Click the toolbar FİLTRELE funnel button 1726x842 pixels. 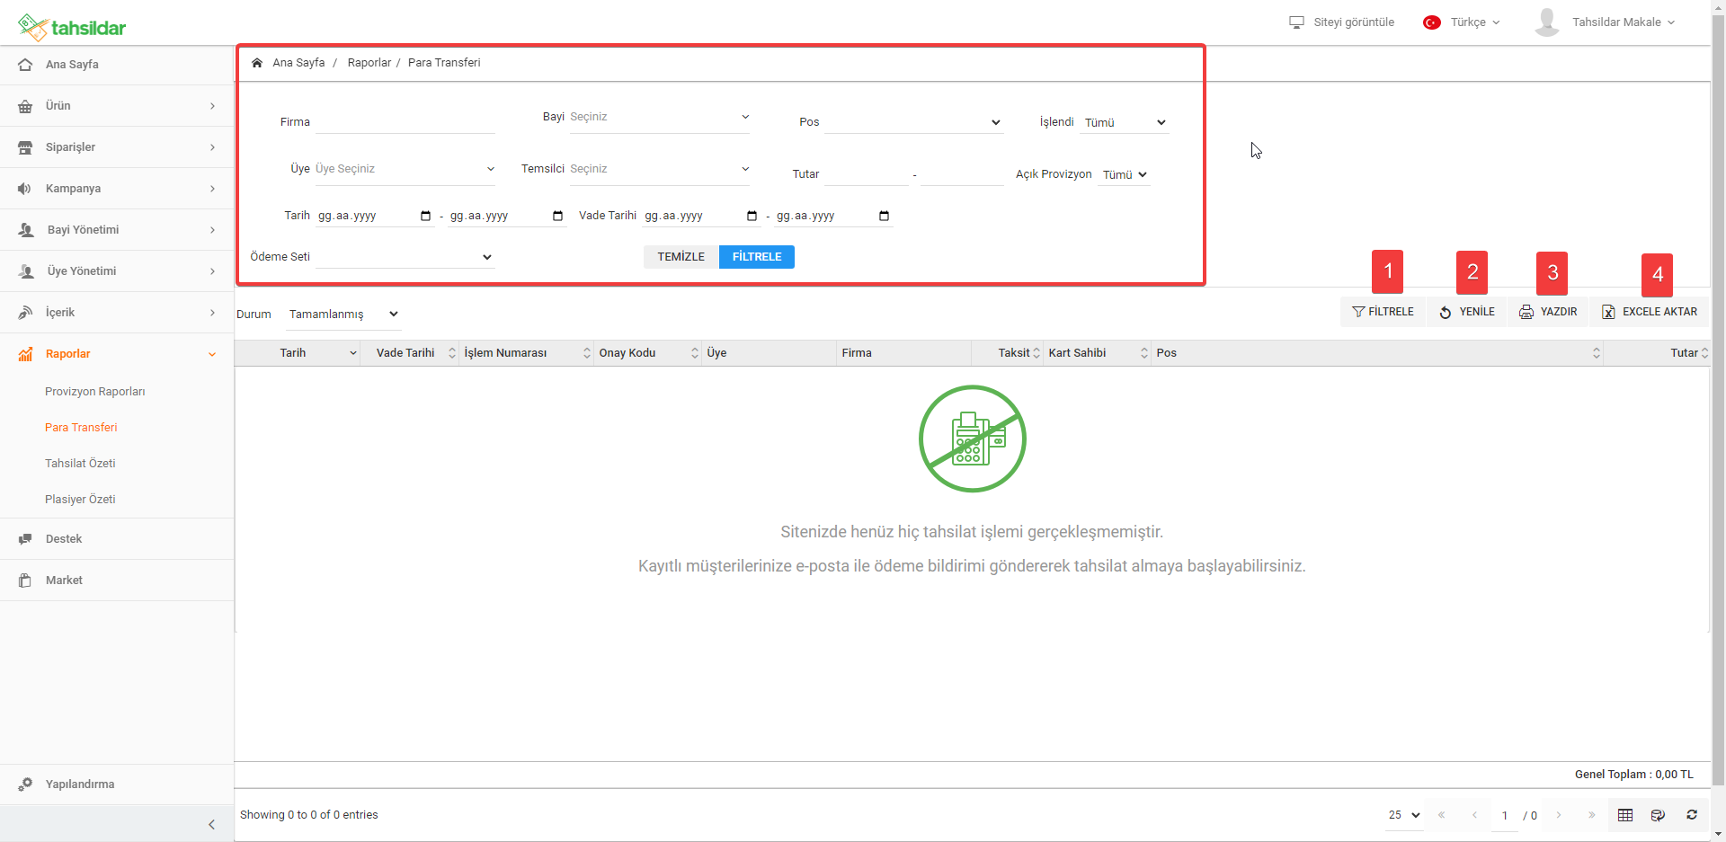click(x=1383, y=312)
